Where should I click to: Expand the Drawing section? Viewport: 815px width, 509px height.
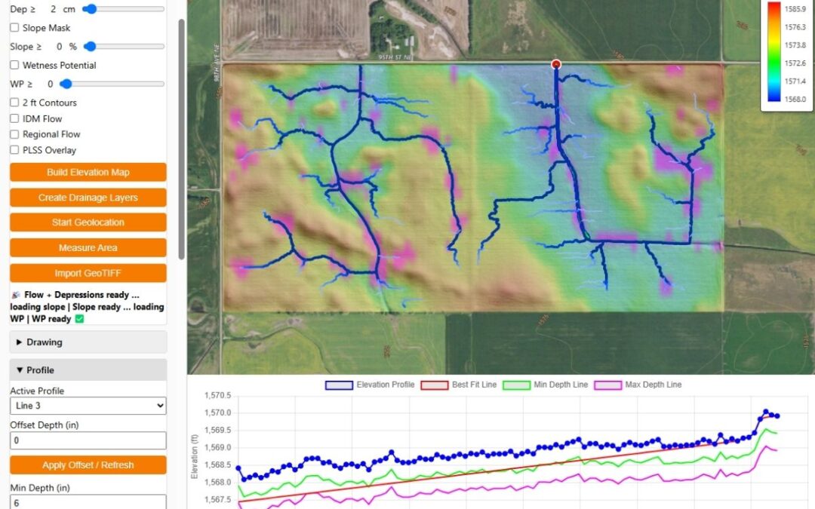pyautogui.click(x=88, y=342)
